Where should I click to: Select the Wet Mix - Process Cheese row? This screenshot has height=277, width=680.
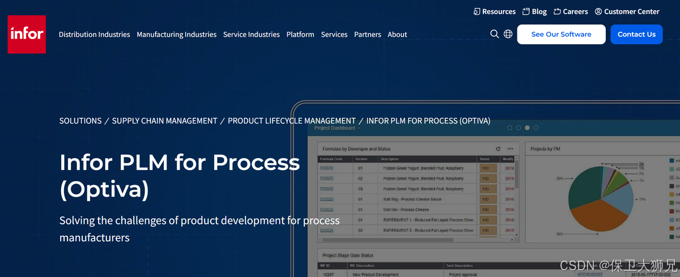[416, 210]
